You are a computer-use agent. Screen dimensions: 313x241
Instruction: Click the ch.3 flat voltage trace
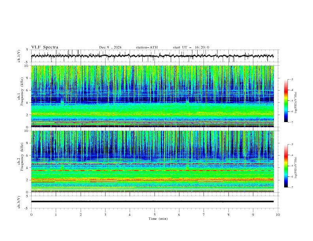(x=152, y=202)
